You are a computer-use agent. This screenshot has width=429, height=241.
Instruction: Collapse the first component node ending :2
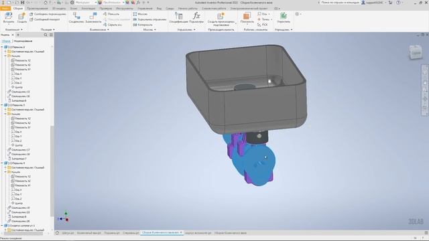coord(2,47)
